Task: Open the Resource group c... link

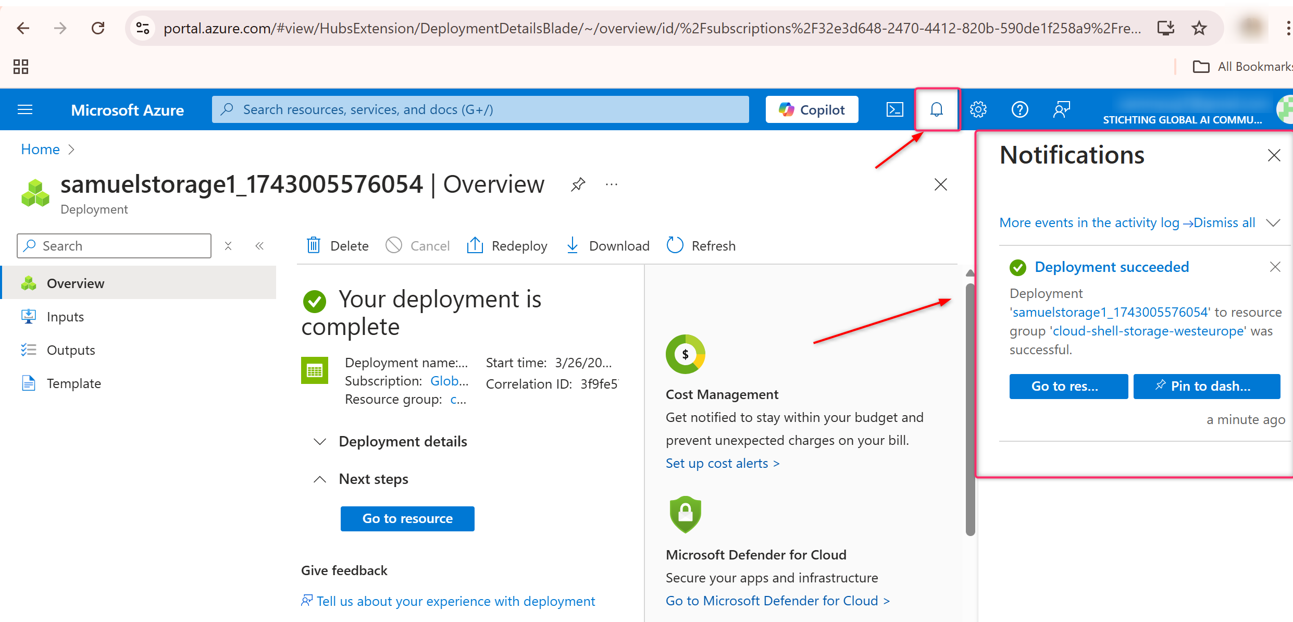Action: pyautogui.click(x=458, y=400)
